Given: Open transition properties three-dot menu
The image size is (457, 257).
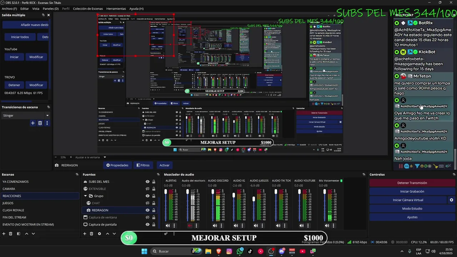Looking at the screenshot, I should pos(47,123).
